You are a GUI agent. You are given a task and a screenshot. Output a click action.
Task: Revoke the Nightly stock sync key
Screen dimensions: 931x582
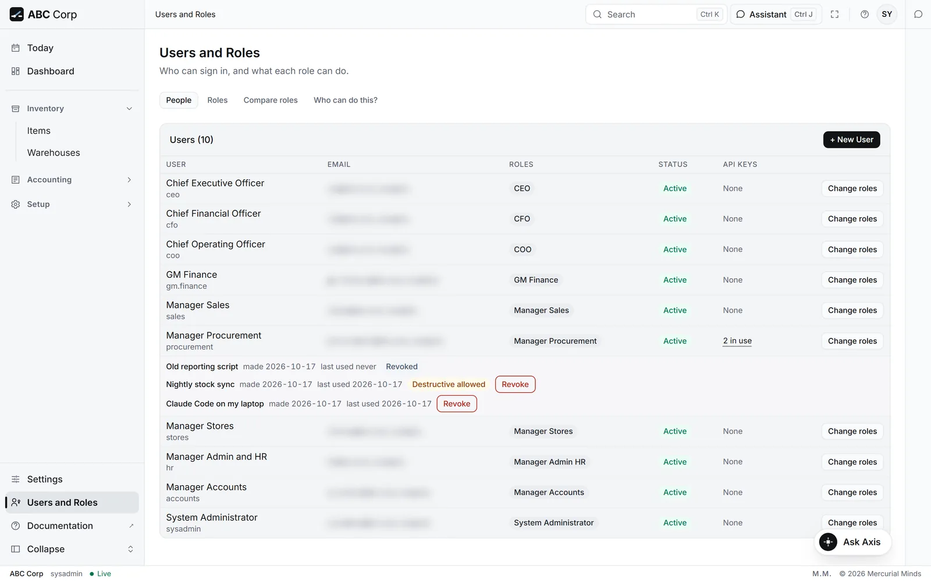click(515, 385)
